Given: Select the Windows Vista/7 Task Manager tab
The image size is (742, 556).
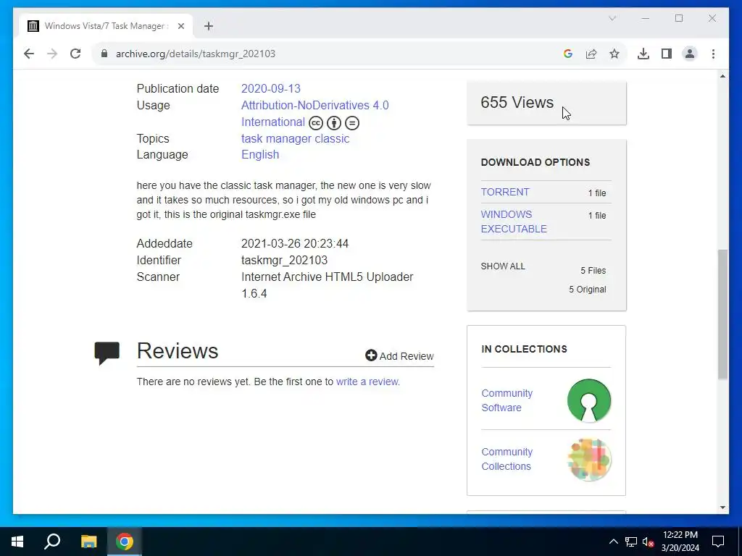Looking at the screenshot, I should pos(106,26).
